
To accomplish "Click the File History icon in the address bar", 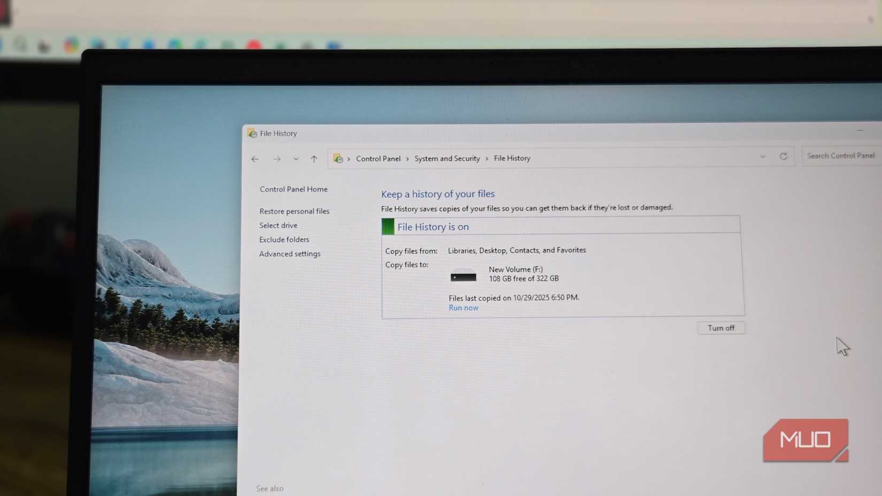I will [x=338, y=159].
